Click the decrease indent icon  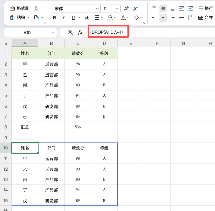coord(182,9)
